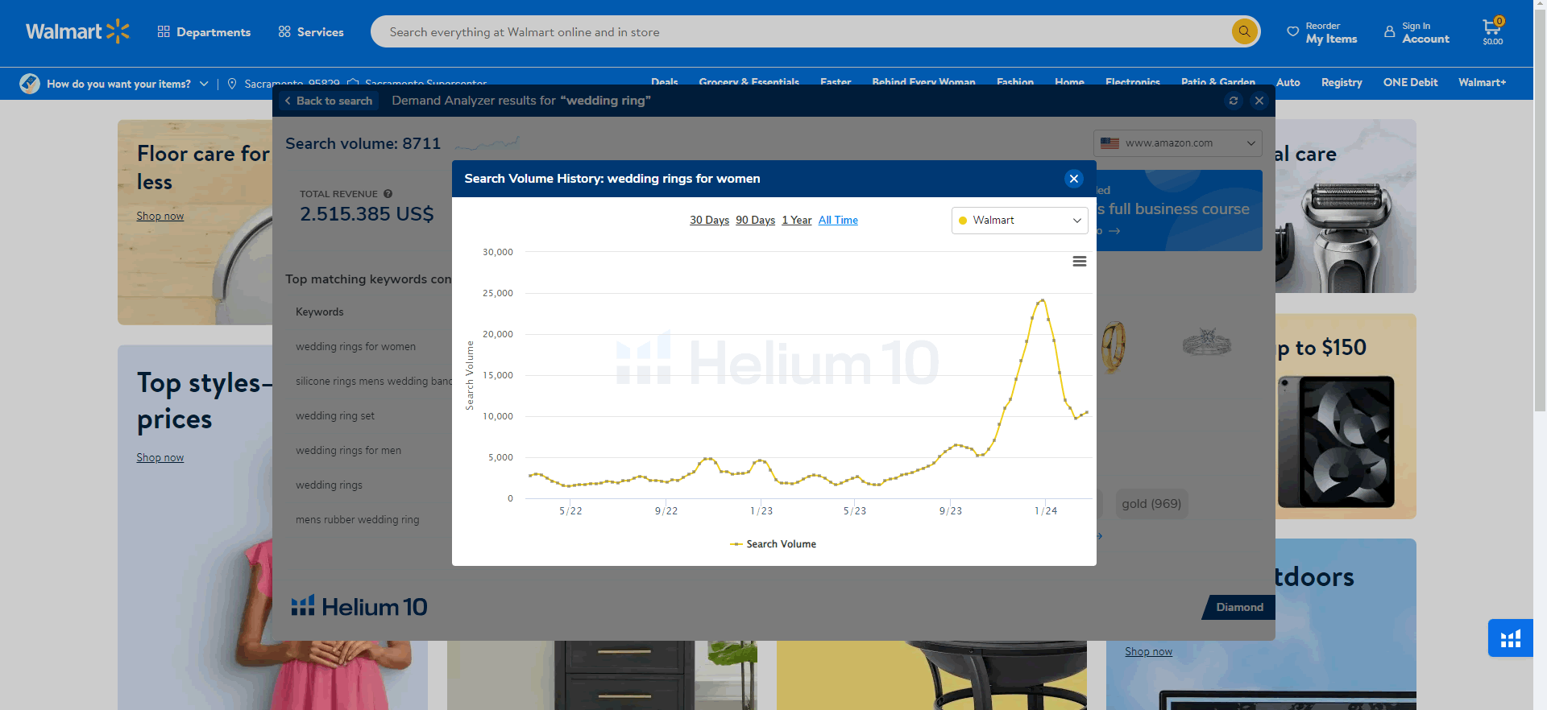Click the gold (969) tag
The height and width of the screenshot is (710, 1547).
point(1151,504)
